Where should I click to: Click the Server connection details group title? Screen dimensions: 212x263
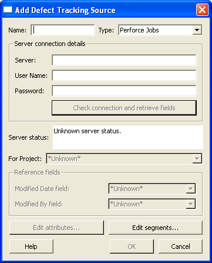50,44
